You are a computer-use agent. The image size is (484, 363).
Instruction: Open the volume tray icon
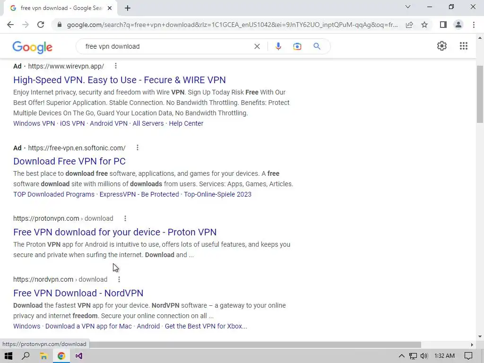pyautogui.click(x=424, y=356)
